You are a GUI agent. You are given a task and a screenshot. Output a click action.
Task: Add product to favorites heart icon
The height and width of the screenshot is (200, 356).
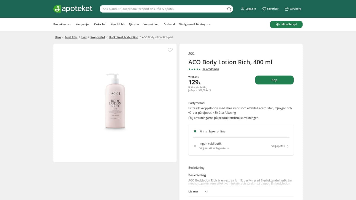pyautogui.click(x=170, y=50)
